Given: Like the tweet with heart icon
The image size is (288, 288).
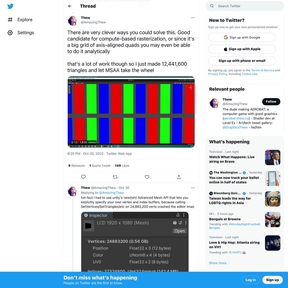Looking at the screenshot, I should (x=147, y=177).
